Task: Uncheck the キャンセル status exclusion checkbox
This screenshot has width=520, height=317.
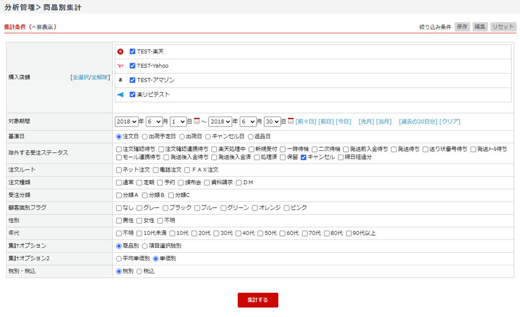Action: pos(304,157)
